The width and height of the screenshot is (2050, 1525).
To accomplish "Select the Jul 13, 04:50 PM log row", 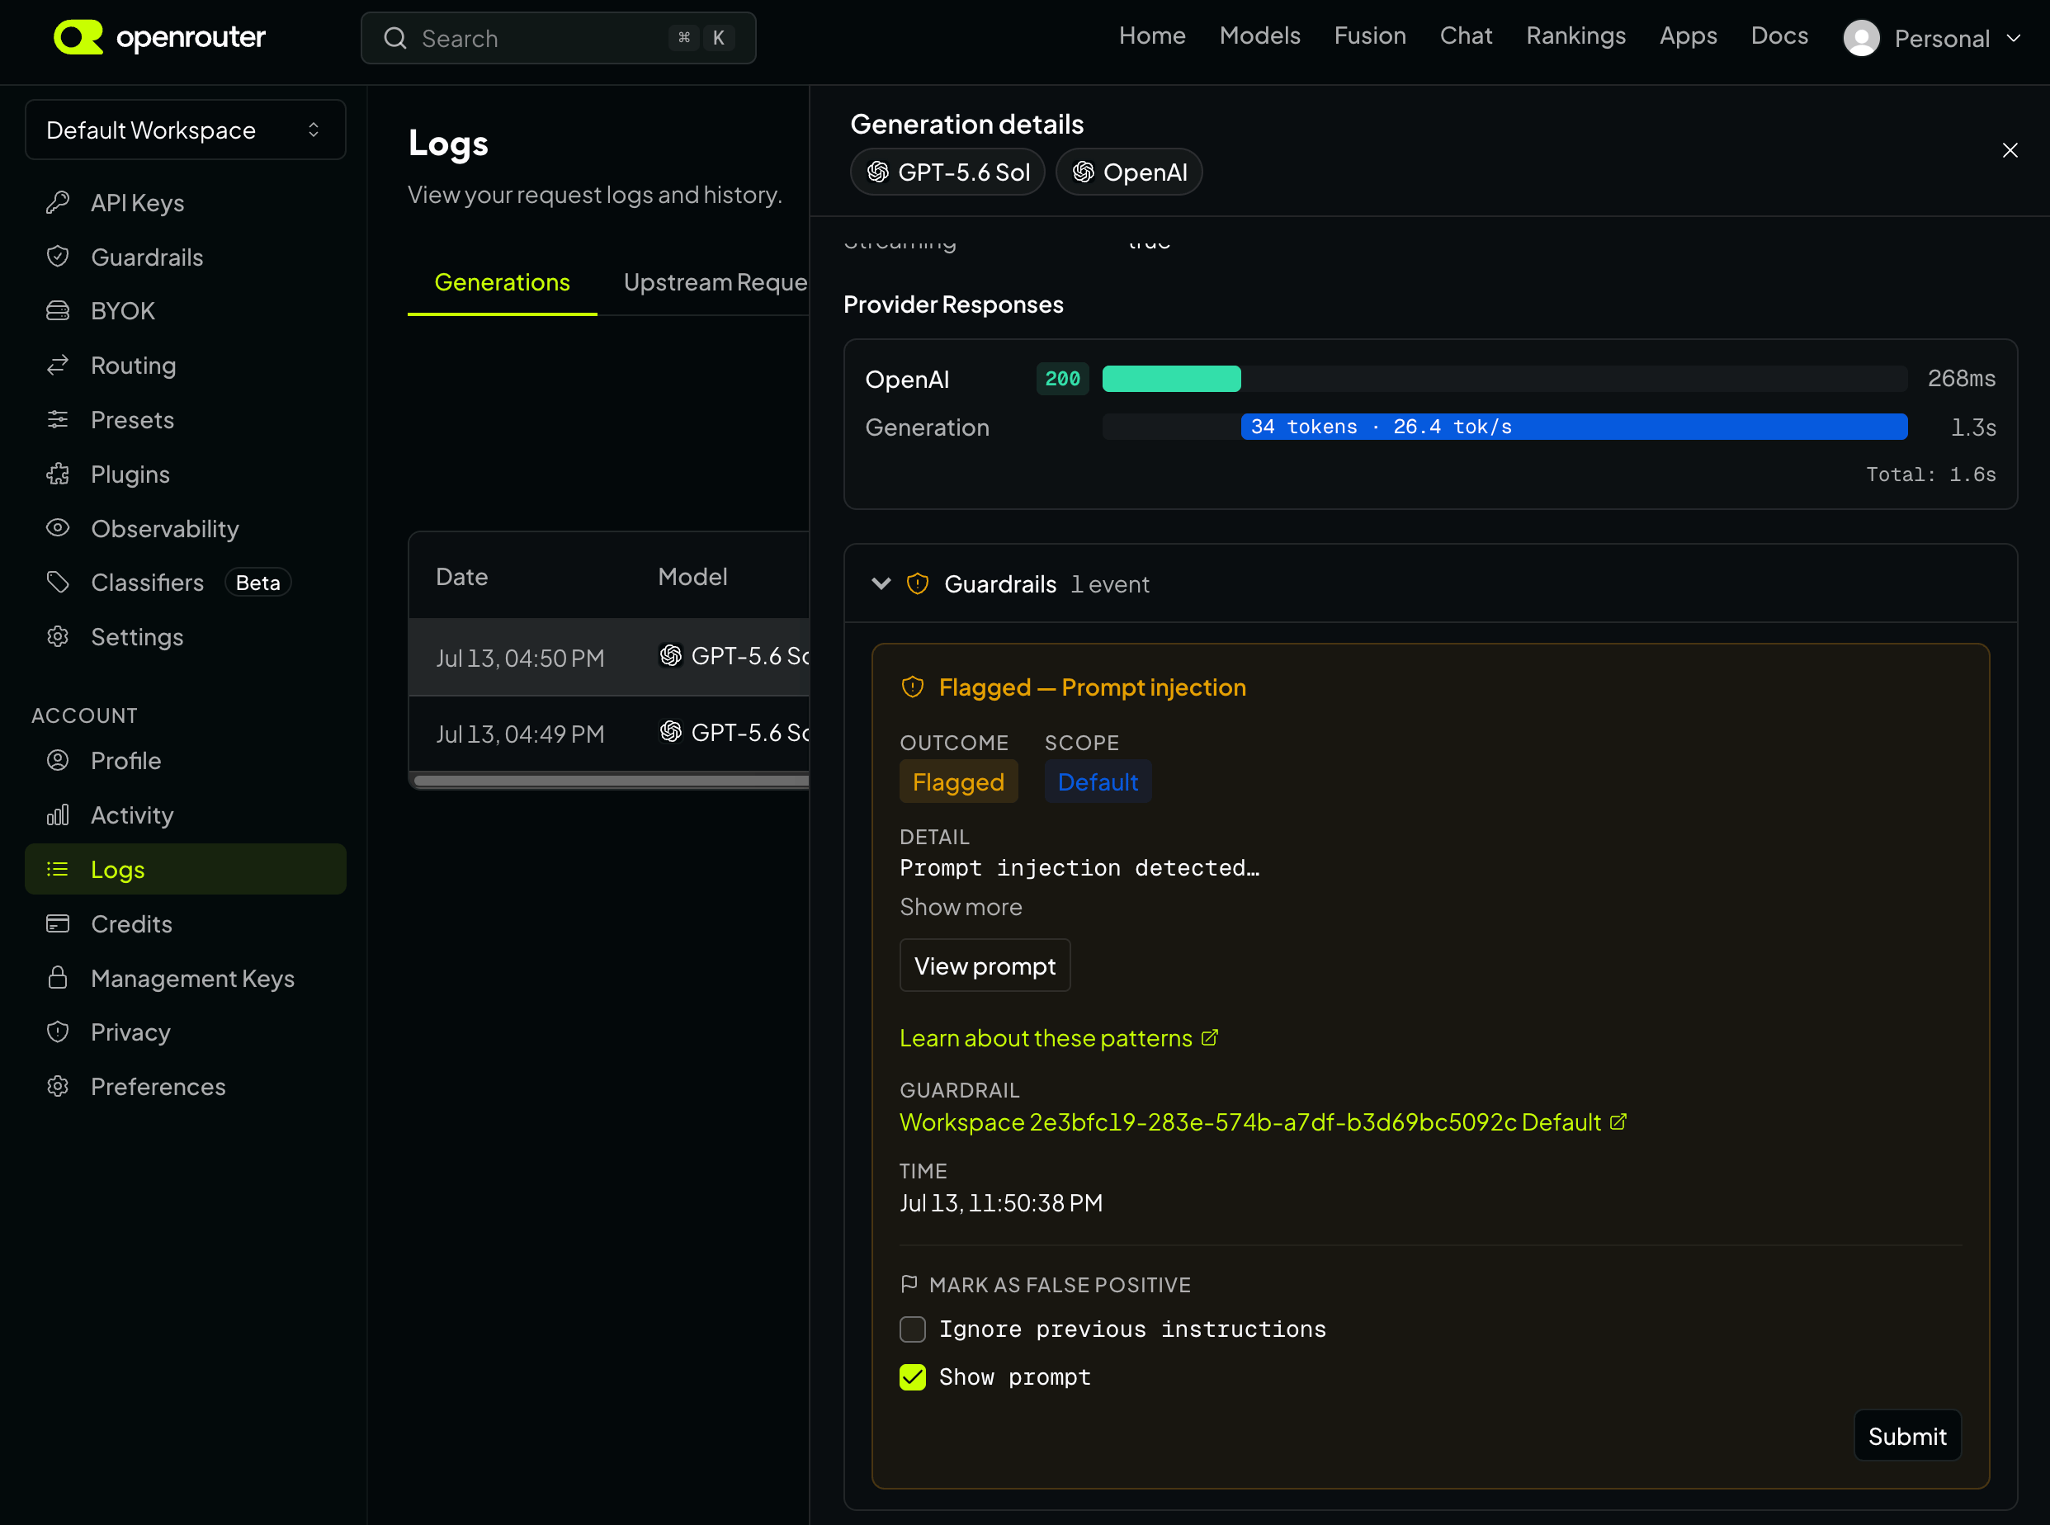I will pyautogui.click(x=609, y=657).
